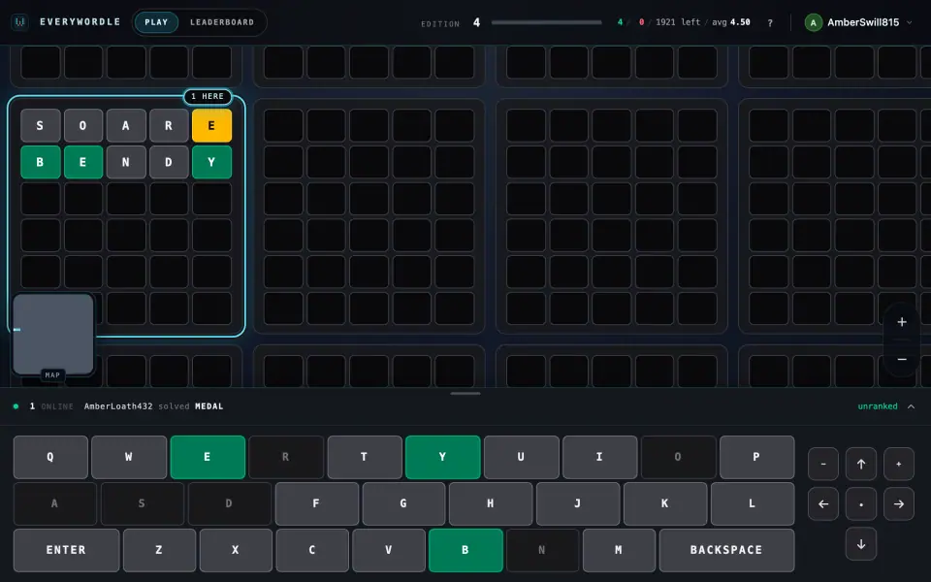Click the green B tile in BENDY
This screenshot has height=582, width=931.
[41, 162]
